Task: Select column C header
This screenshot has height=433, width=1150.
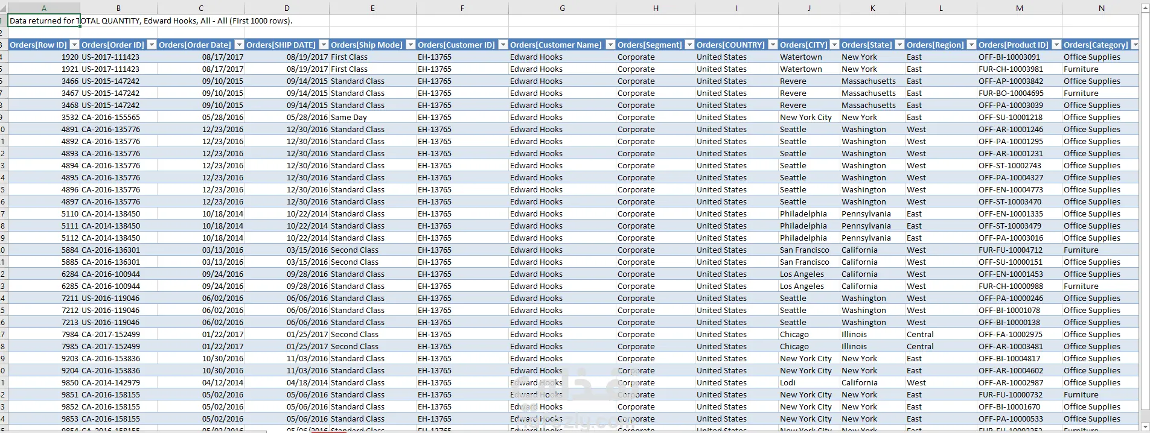Action: pos(201,8)
